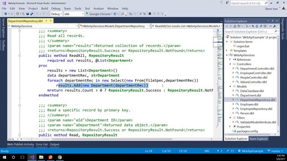The image size is (287, 161).
Task: Open Google Chrome from the taskbar
Action: coord(60,157)
